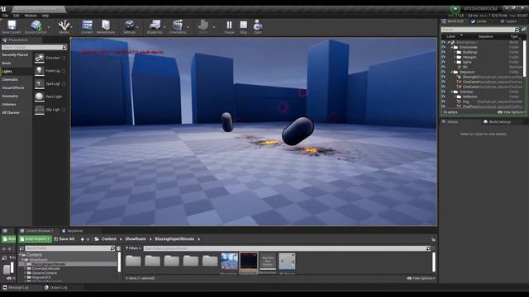The height and width of the screenshot is (297, 529).
Task: Click the Unreal Engine logo icon
Action: [3, 9]
